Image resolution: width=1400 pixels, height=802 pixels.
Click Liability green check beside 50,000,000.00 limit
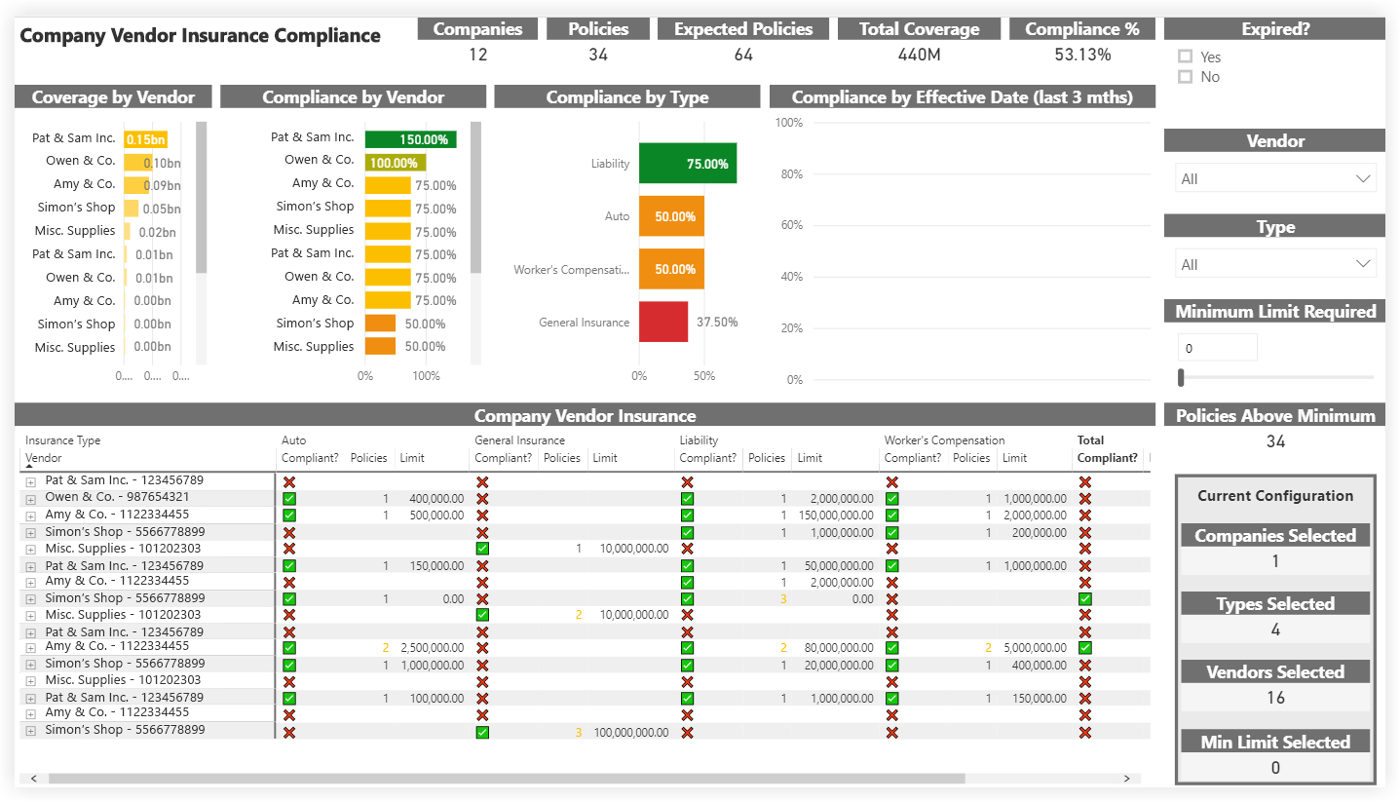click(x=688, y=565)
